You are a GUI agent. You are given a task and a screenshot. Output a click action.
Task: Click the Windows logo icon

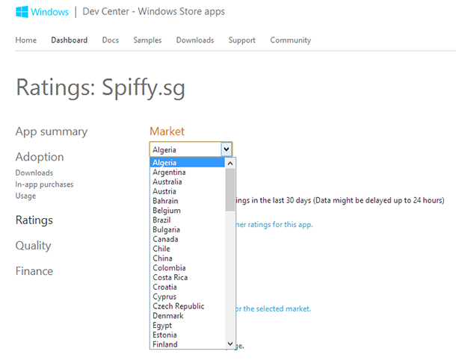(x=22, y=12)
